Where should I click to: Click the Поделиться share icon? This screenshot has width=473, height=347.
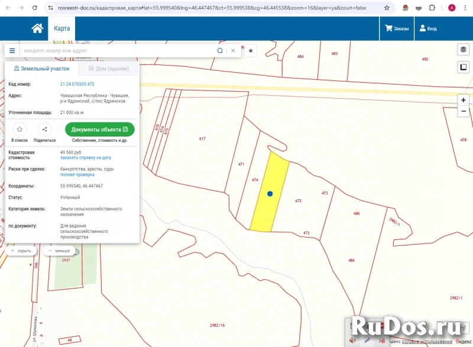click(45, 129)
